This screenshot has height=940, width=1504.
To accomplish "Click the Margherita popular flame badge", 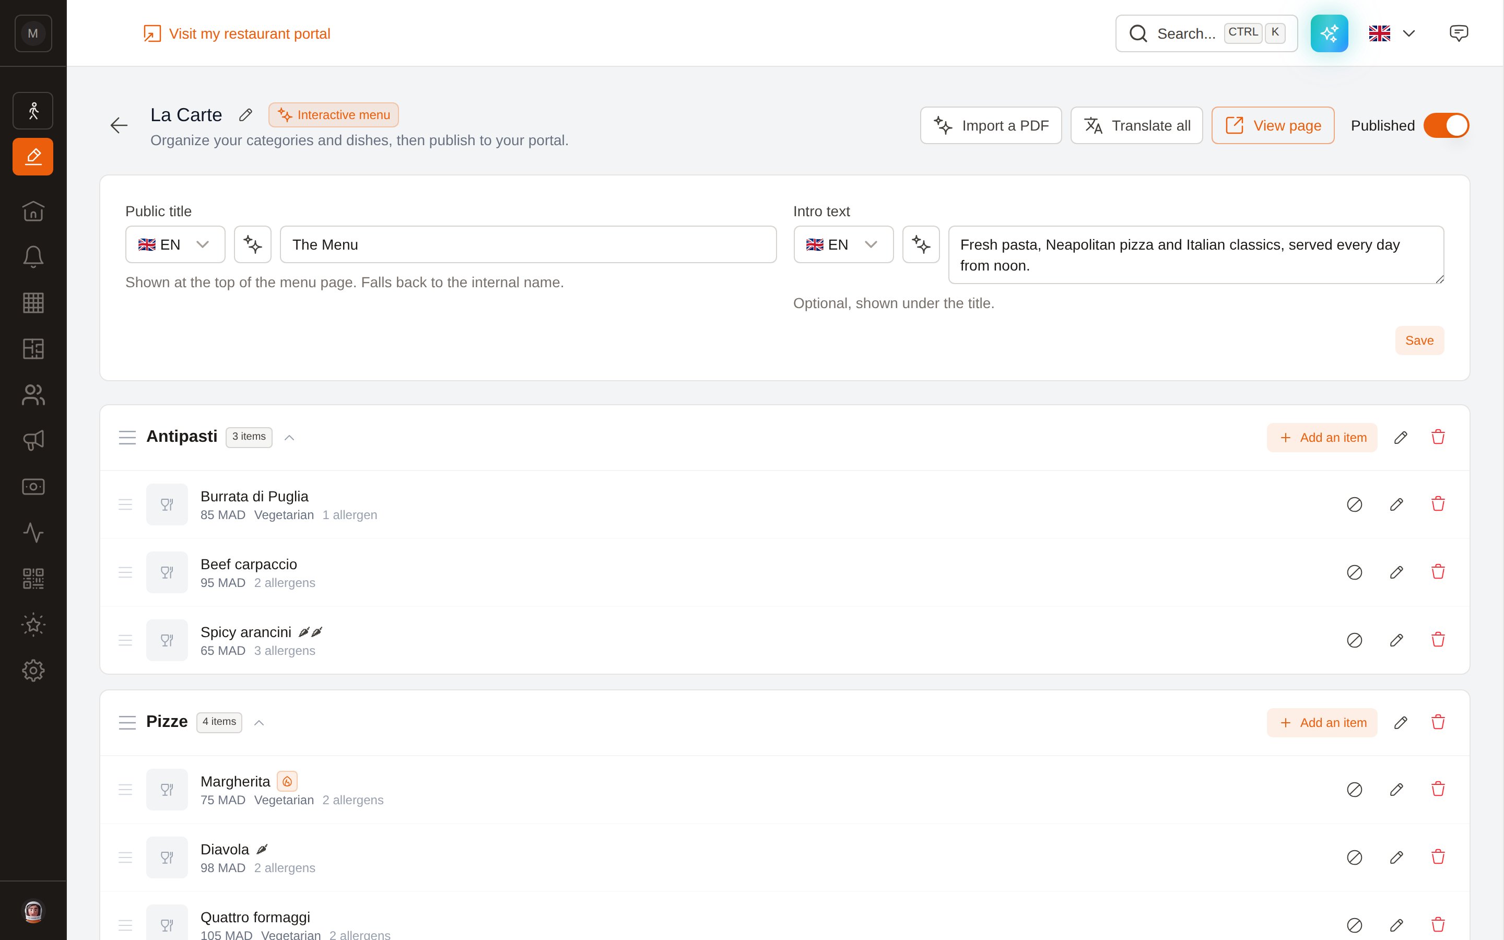I will click(x=287, y=781).
